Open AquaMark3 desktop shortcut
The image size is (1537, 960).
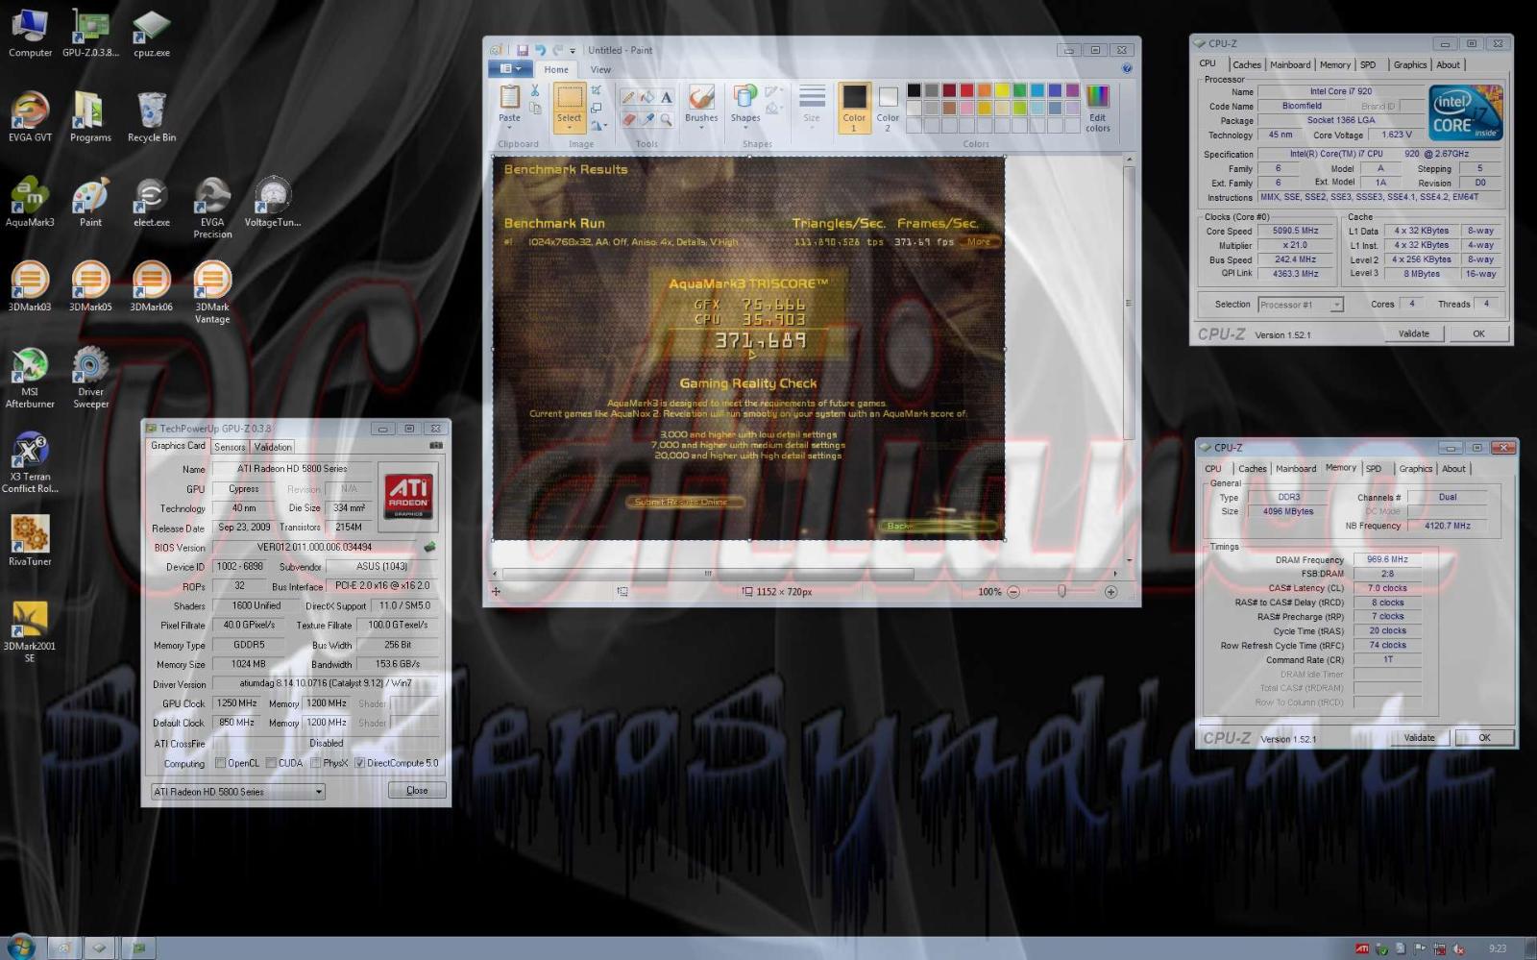click(30, 203)
